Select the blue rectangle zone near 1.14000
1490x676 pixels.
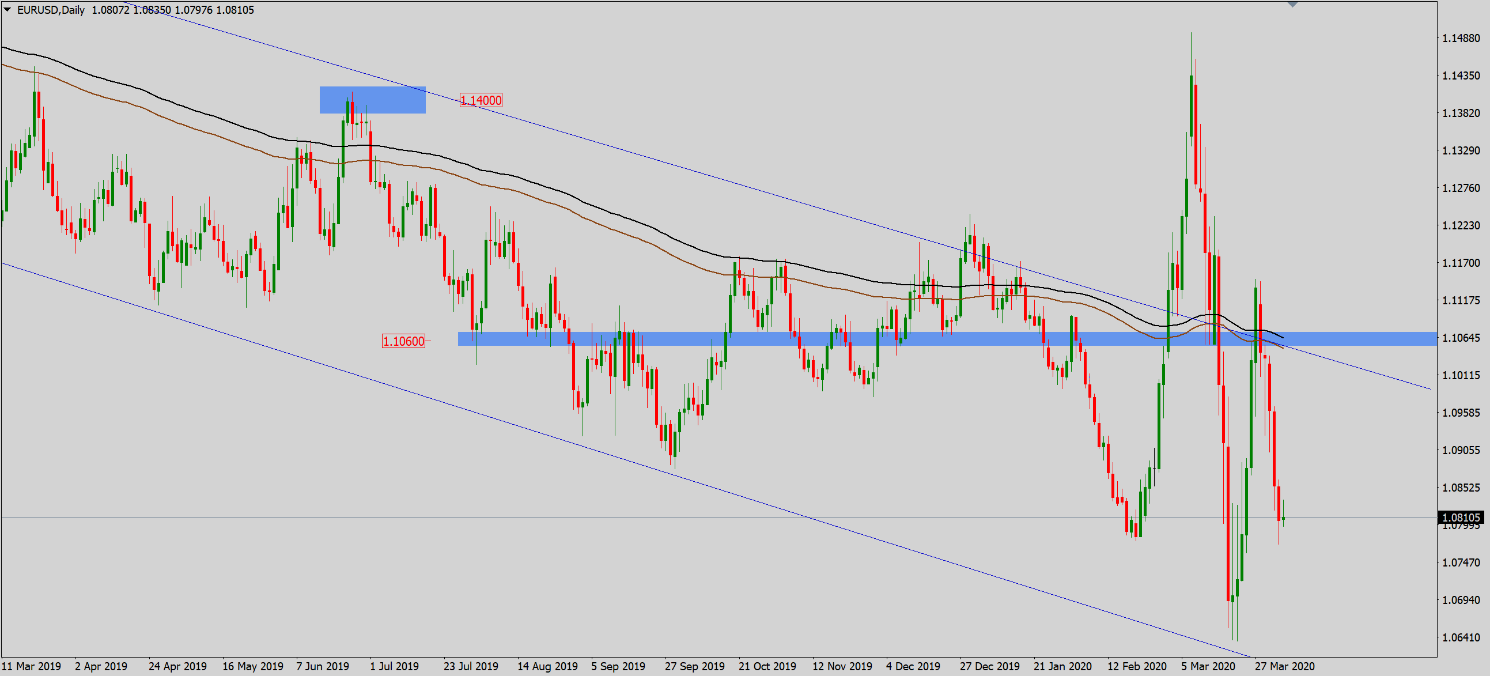pyautogui.click(x=372, y=100)
